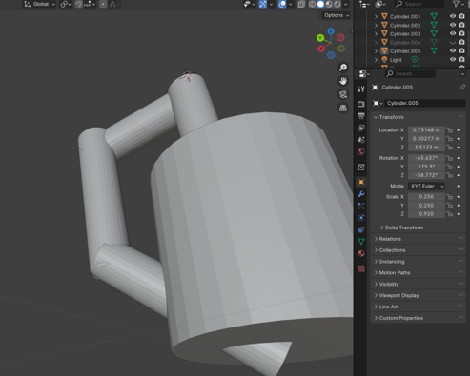The height and width of the screenshot is (376, 470).
Task: Toggle snapping magnet button
Action: click(78, 4)
